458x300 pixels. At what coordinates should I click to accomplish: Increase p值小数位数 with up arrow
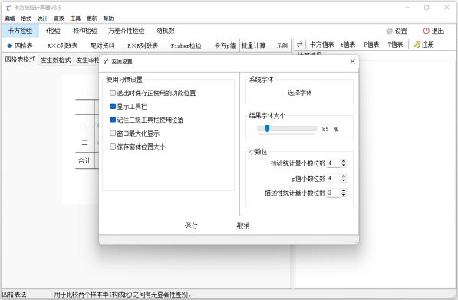tap(344, 176)
